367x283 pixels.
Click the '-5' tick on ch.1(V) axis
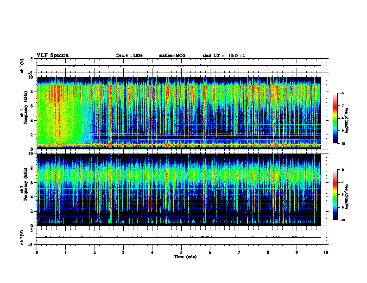click(x=30, y=73)
